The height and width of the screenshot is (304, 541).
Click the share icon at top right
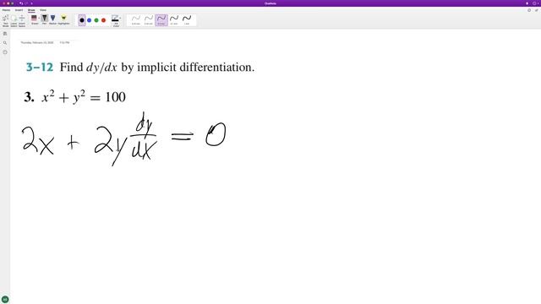pos(536,10)
